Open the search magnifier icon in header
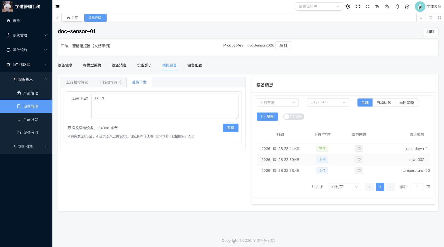Viewport: 444px width, 247px height. pos(368,7)
